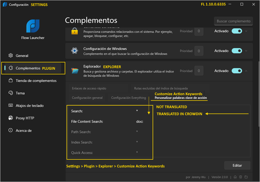
Task: Turn off Configuración de Windows plugin
Action: [237, 51]
